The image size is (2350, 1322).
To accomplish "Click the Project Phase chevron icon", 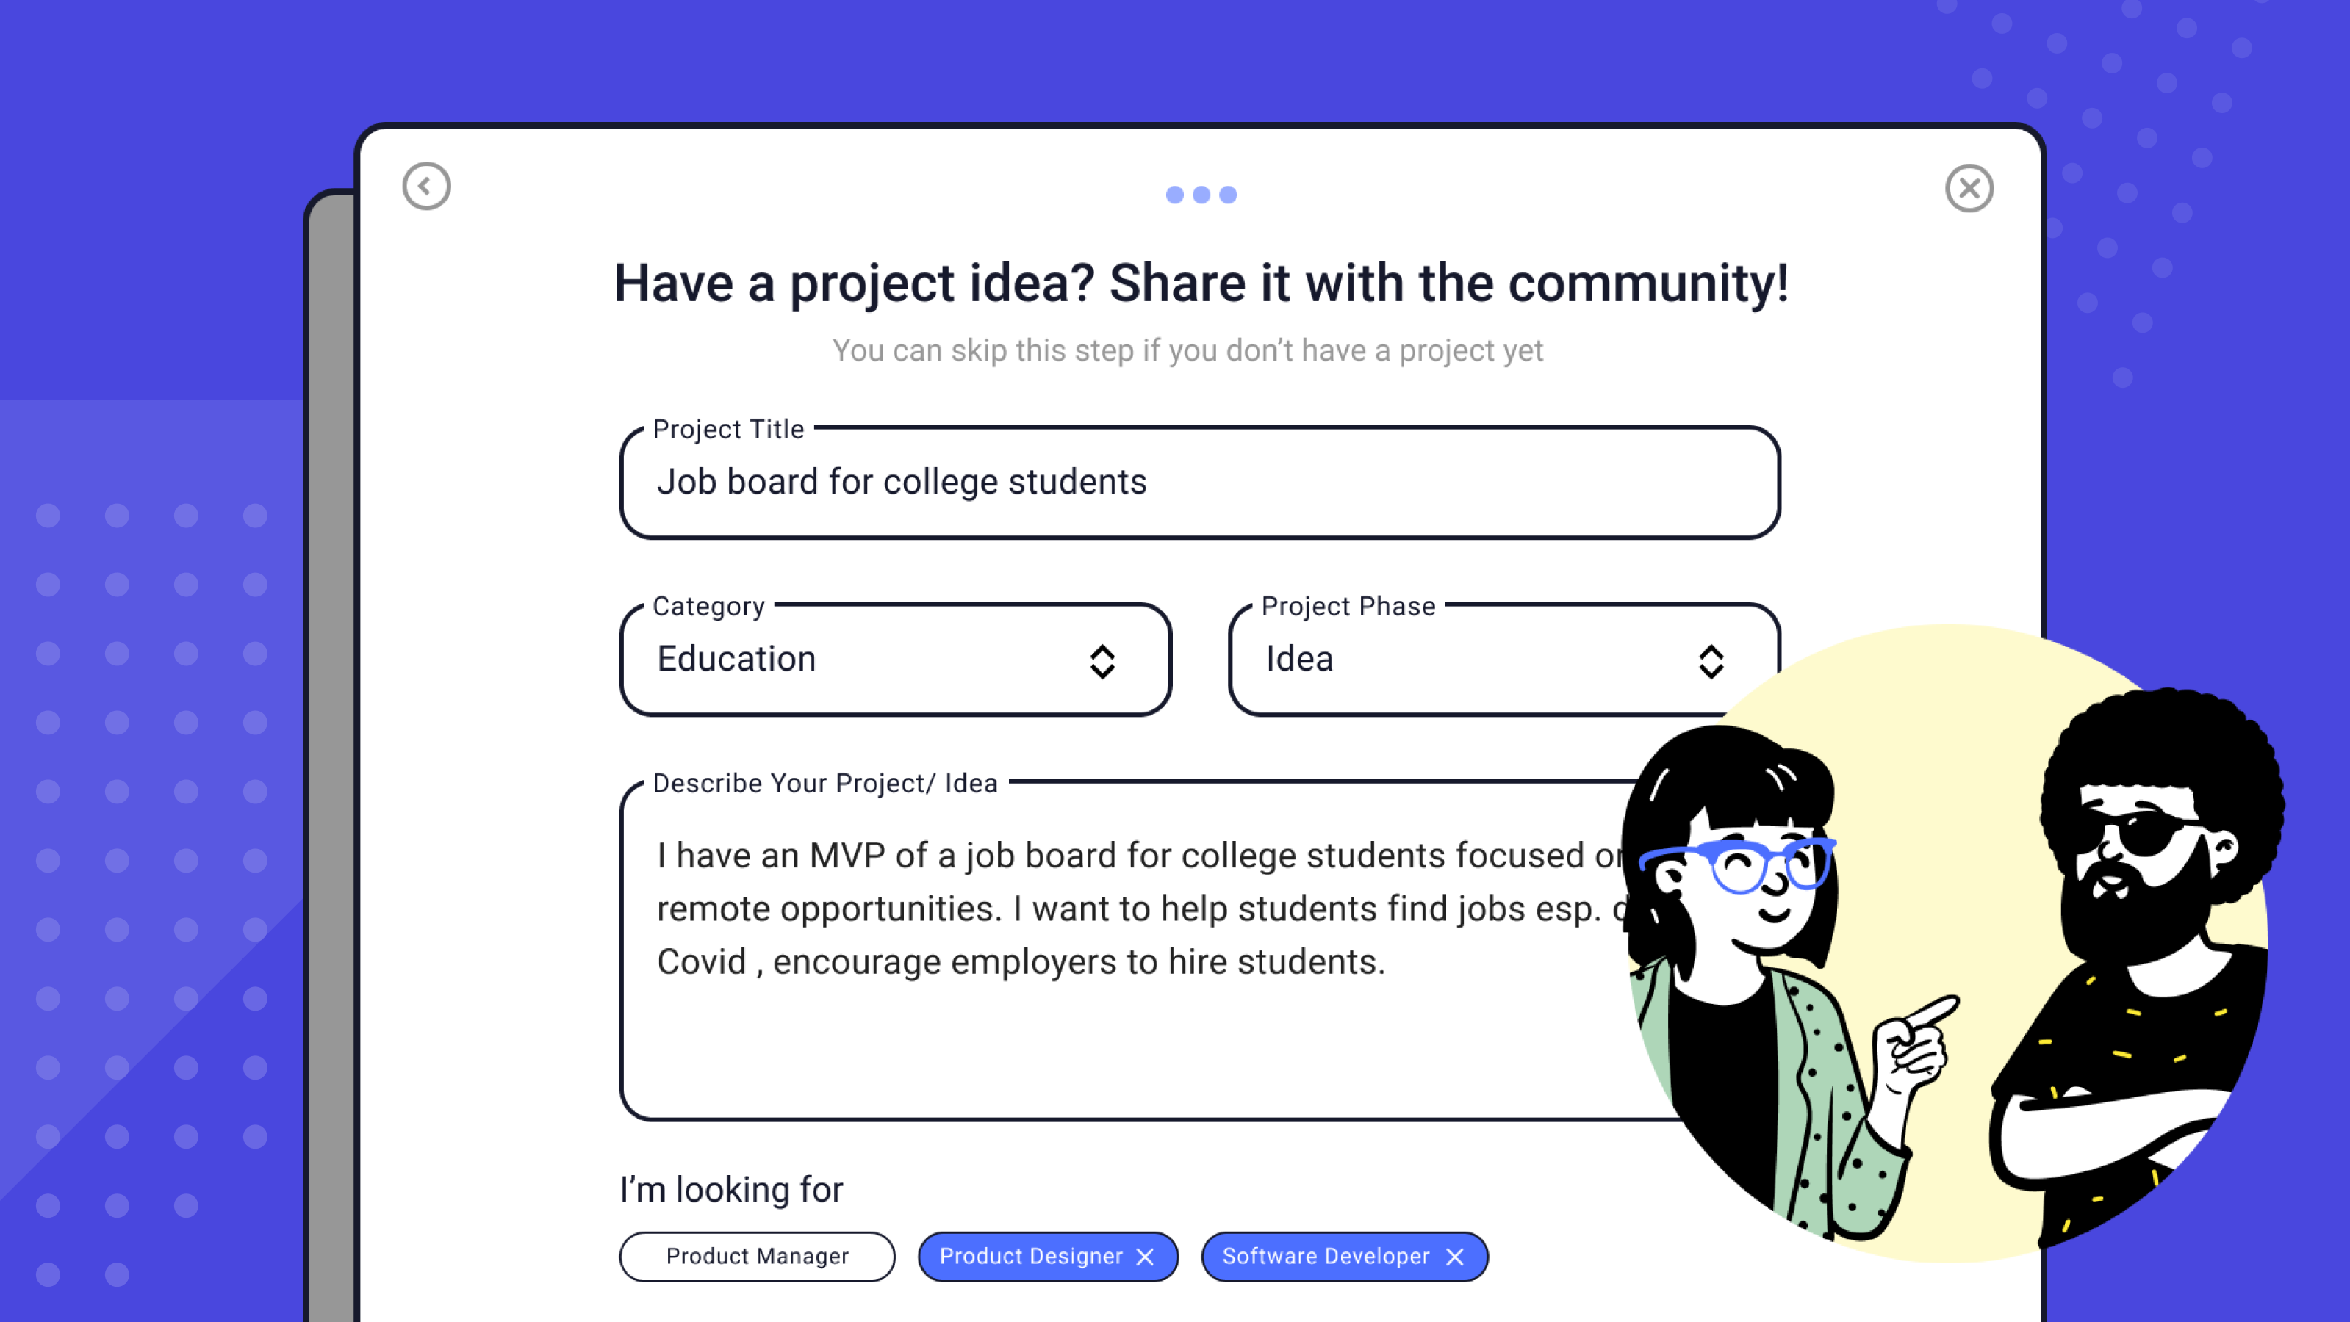I will coord(1711,662).
